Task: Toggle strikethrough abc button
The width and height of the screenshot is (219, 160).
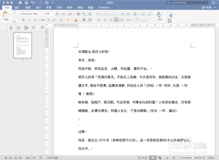Action: [43, 20]
